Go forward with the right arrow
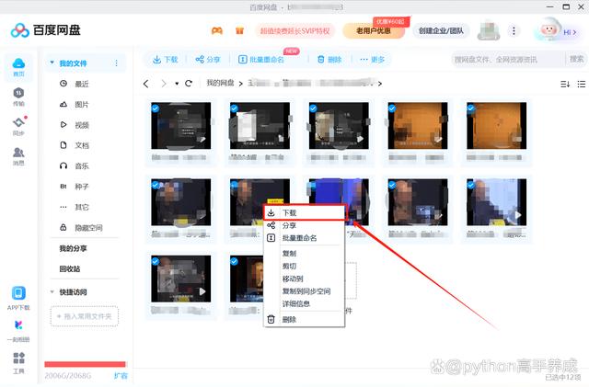Image resolution: width=589 pixels, height=387 pixels. click(x=163, y=84)
